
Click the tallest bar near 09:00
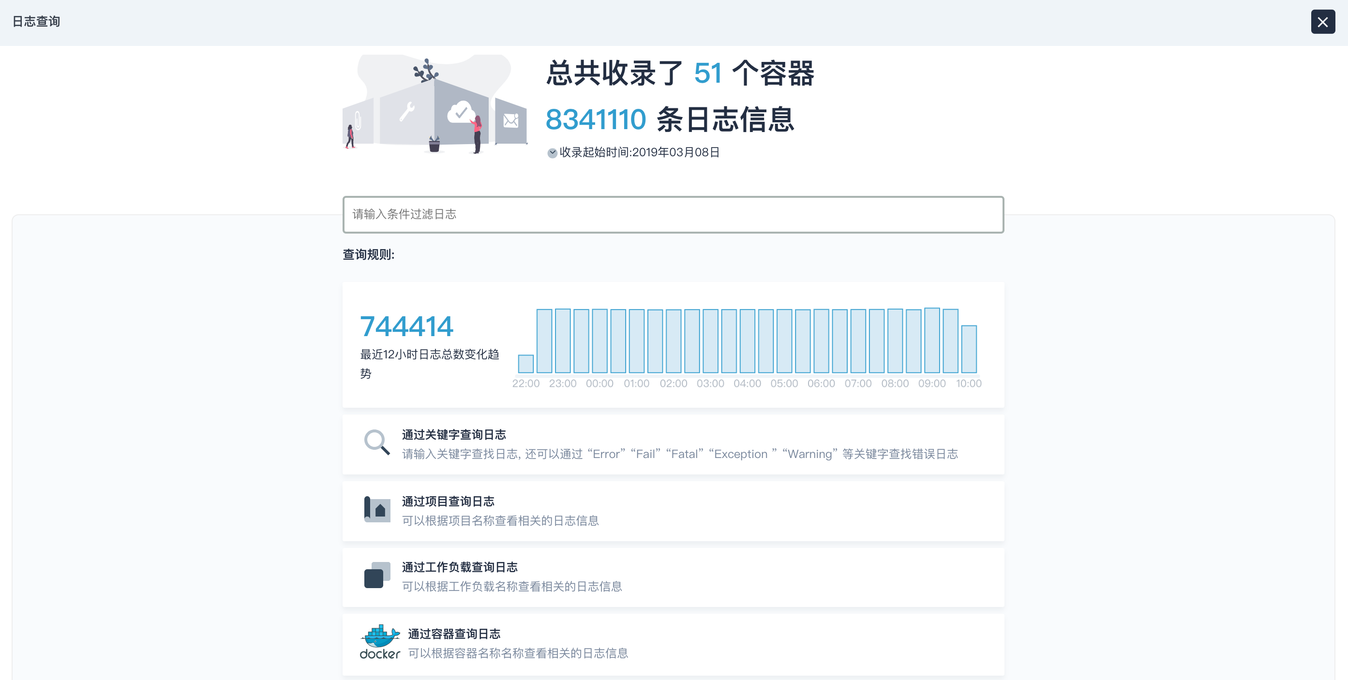tap(931, 340)
